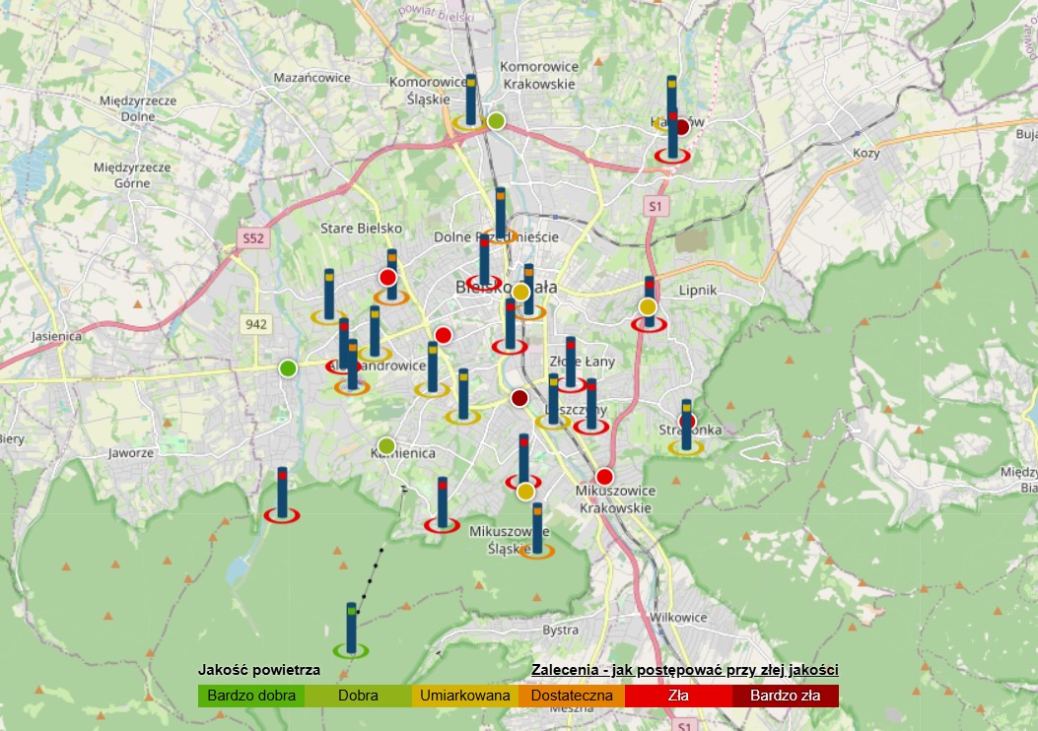Select the sensor pillar at Mikuszowice Śląskie
Viewport: 1038px width, 731px height.
(x=537, y=531)
